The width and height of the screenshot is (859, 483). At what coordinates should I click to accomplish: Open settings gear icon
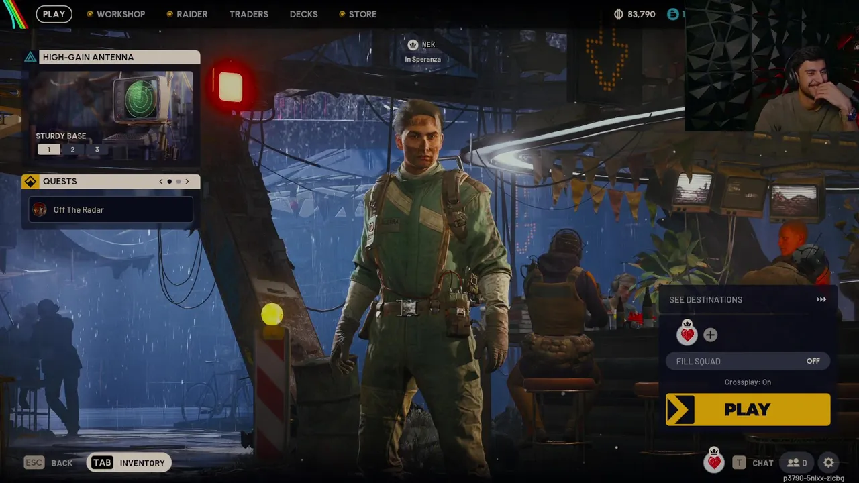[x=829, y=462]
